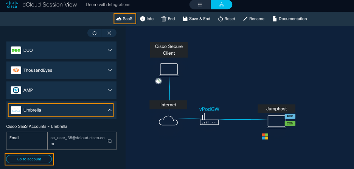Image resolution: width=354 pixels, height=169 pixels.
Task: Click Save & End in toolbar
Action: (196, 18)
